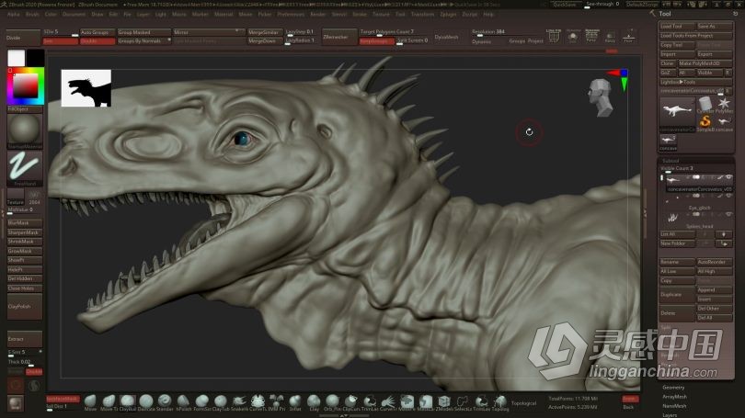
Task: Select the hPolish brush
Action: click(x=183, y=401)
